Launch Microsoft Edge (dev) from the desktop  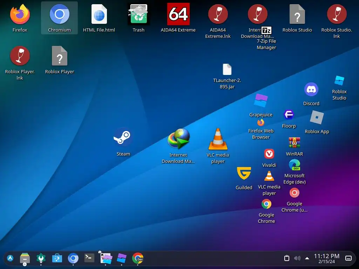click(x=294, y=165)
